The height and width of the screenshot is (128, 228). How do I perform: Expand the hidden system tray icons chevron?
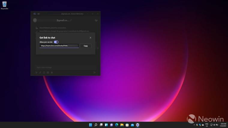194,125
